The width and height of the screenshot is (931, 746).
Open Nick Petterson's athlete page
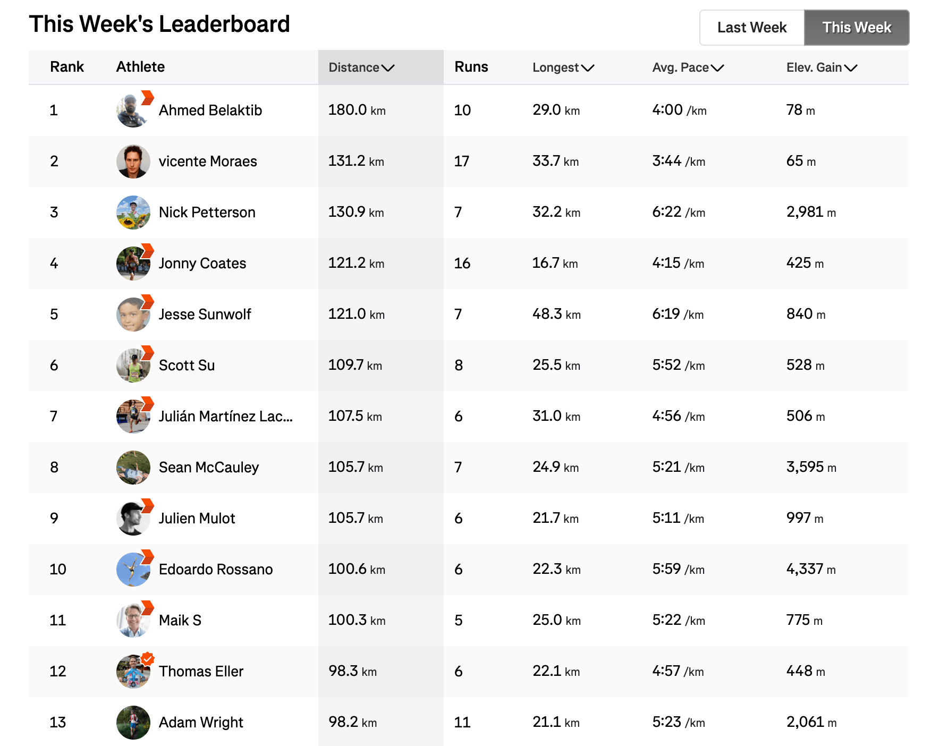pos(207,213)
